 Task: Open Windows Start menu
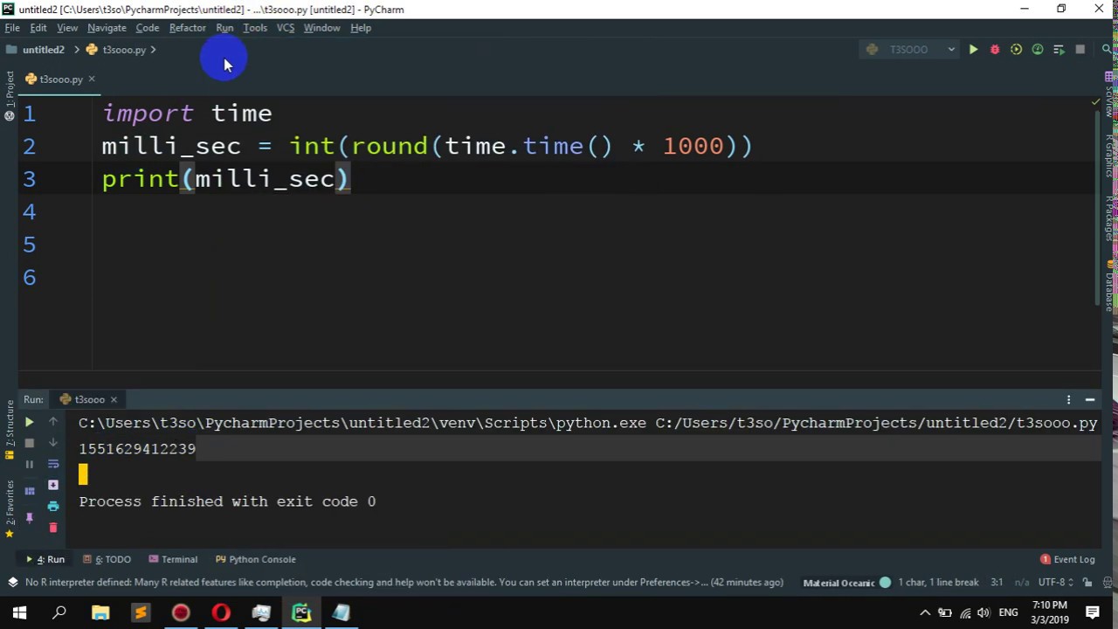coord(19,612)
